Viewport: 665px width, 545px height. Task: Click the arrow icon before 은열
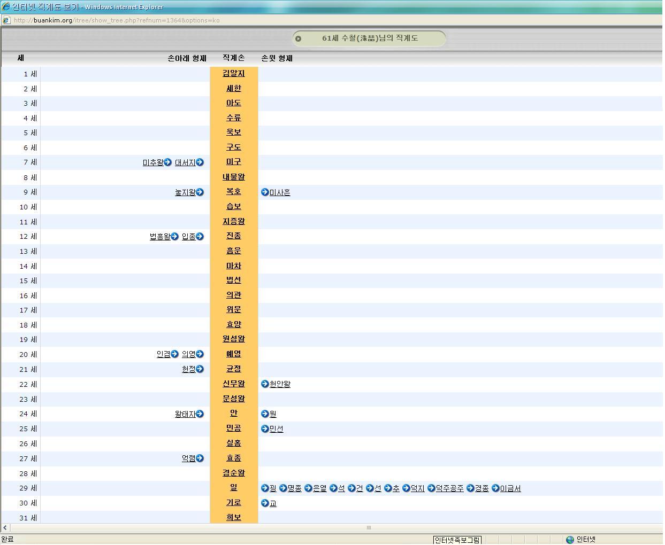pos(308,488)
